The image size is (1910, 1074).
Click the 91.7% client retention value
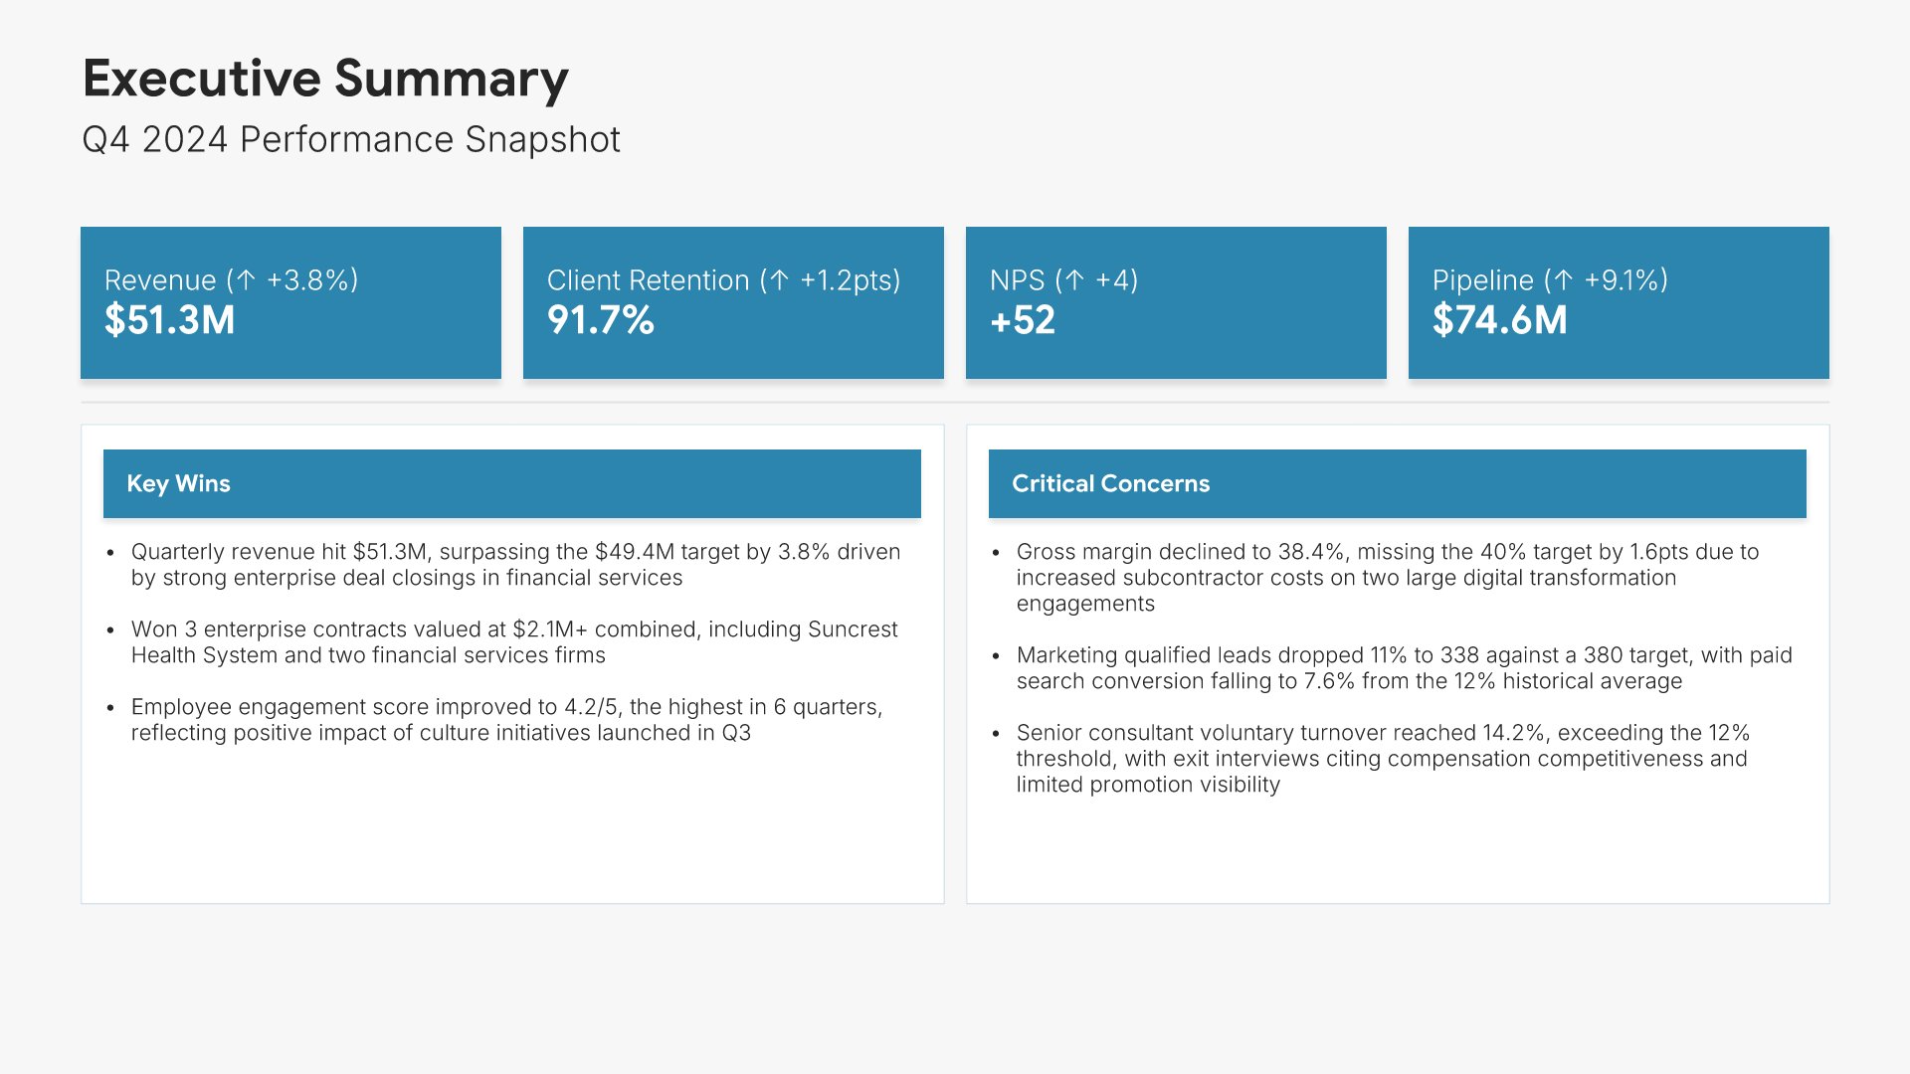601,320
